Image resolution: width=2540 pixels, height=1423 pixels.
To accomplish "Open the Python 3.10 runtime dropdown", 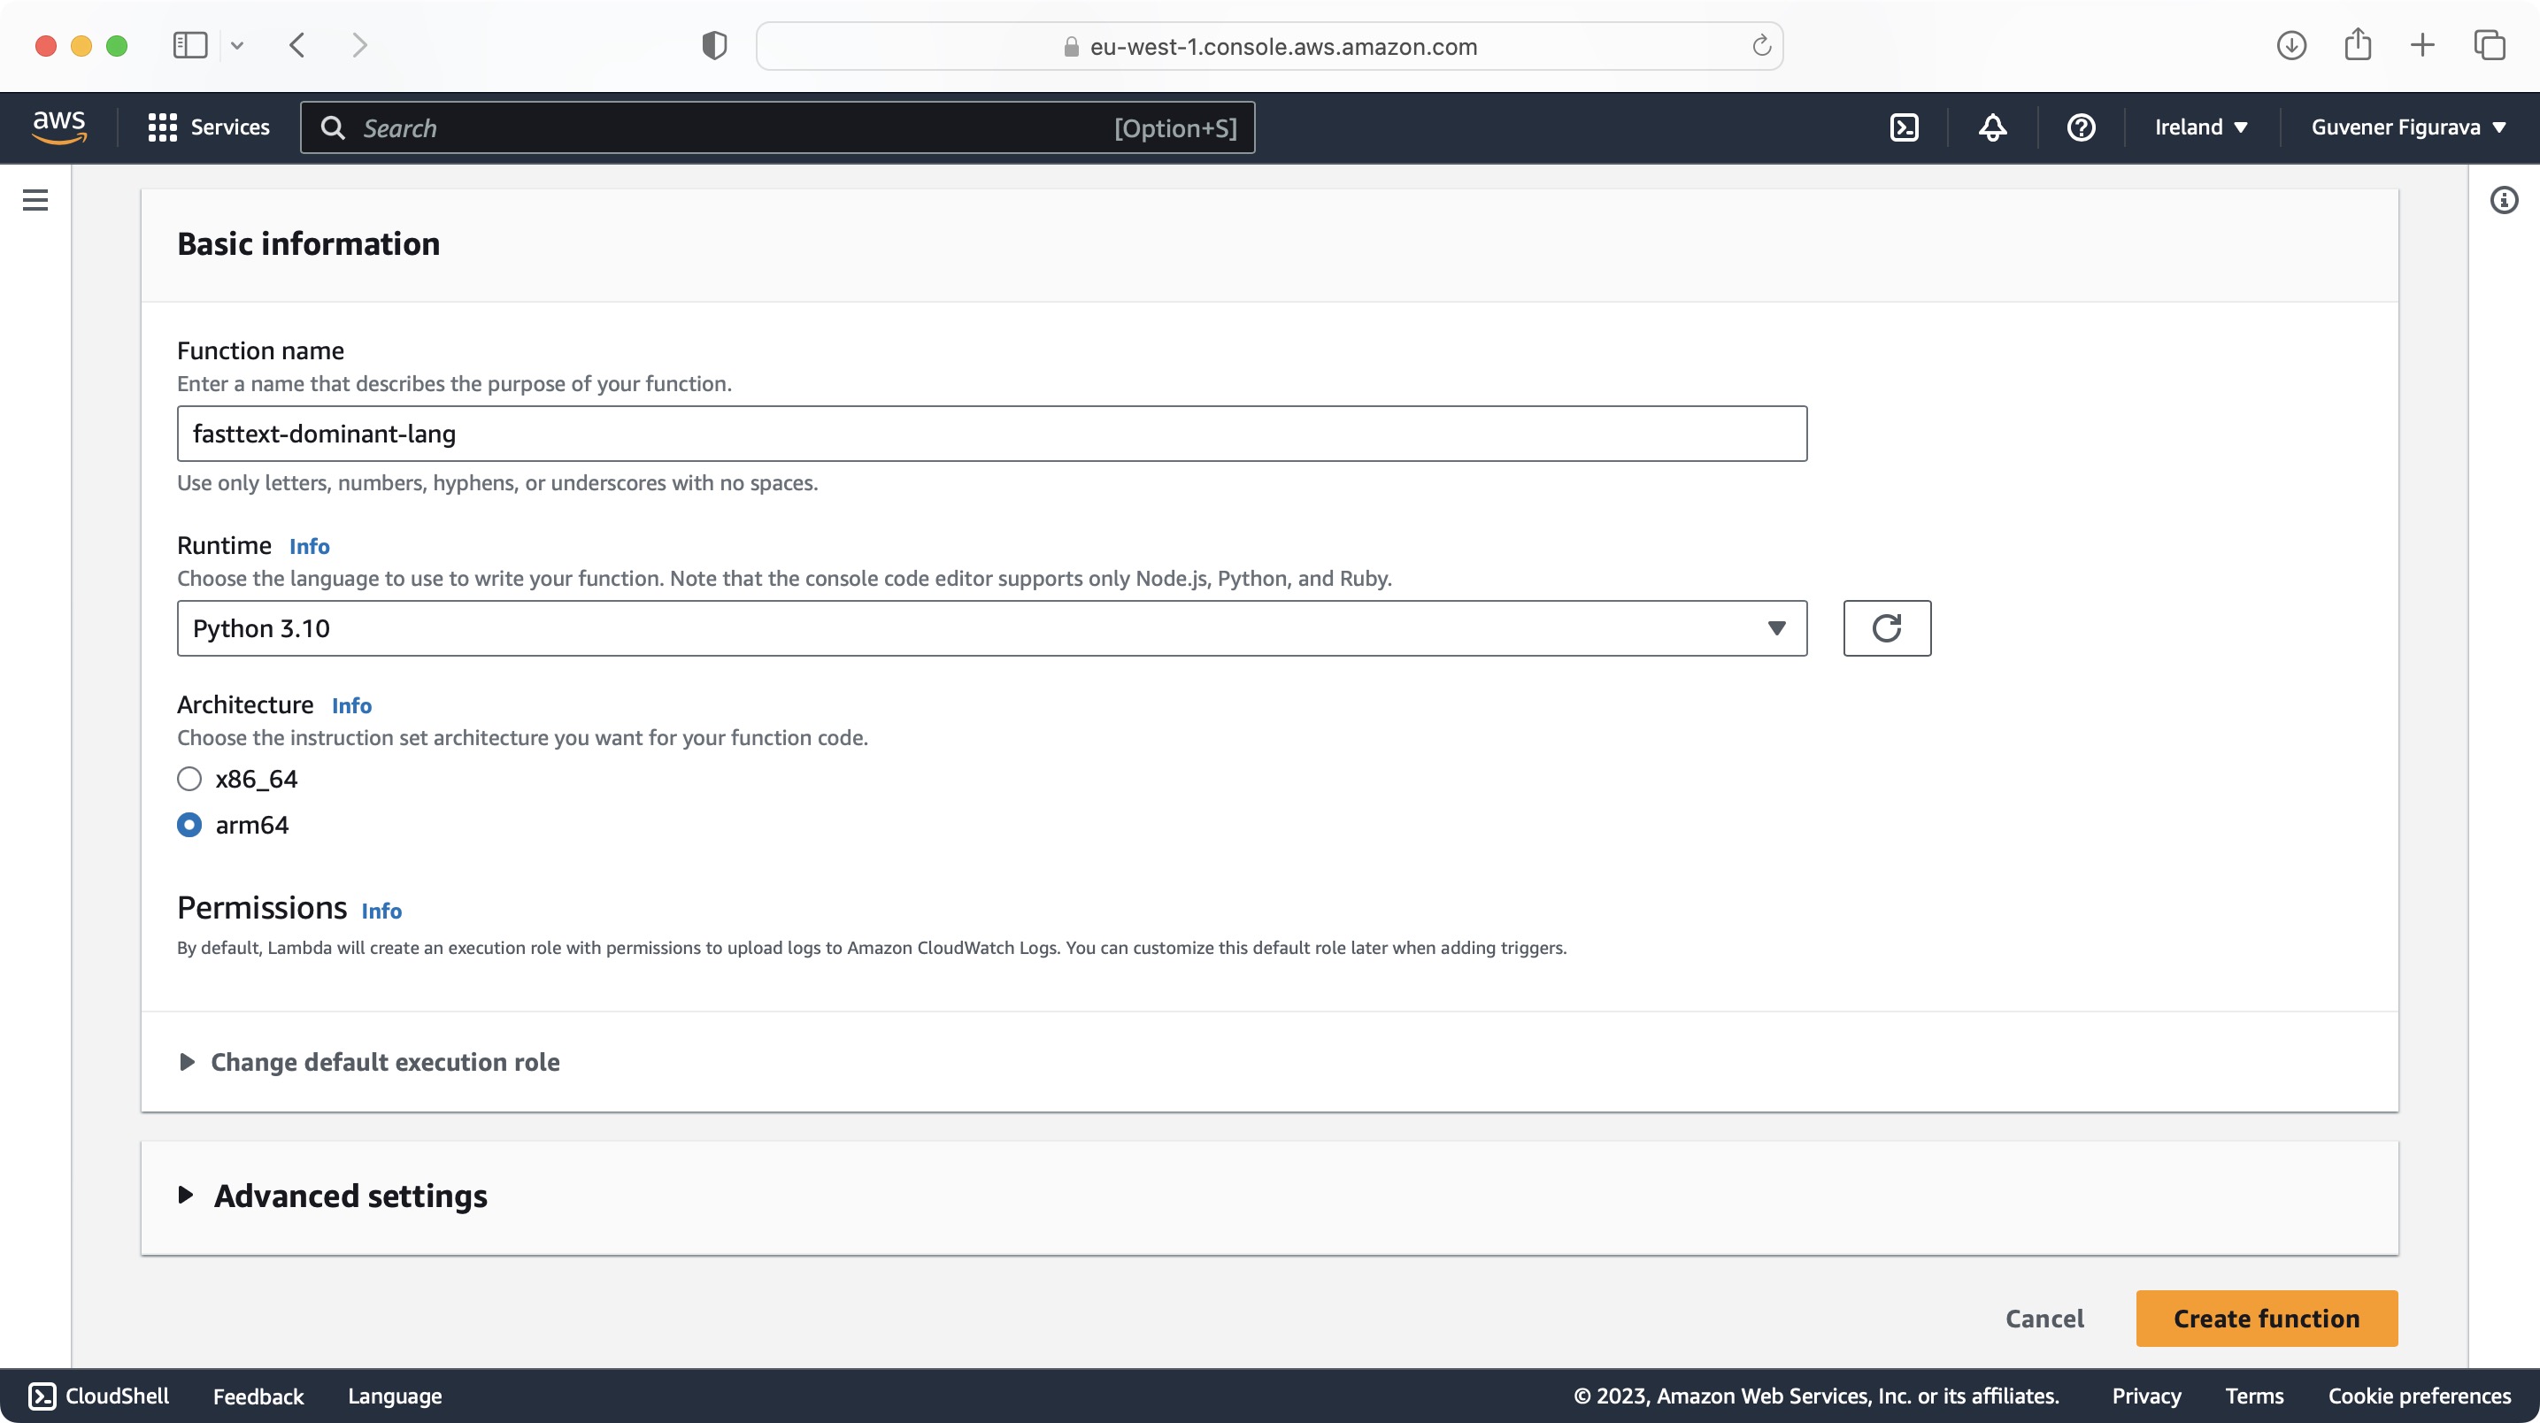I will [991, 628].
